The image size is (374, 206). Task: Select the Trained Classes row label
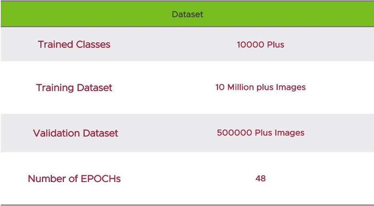click(x=74, y=44)
